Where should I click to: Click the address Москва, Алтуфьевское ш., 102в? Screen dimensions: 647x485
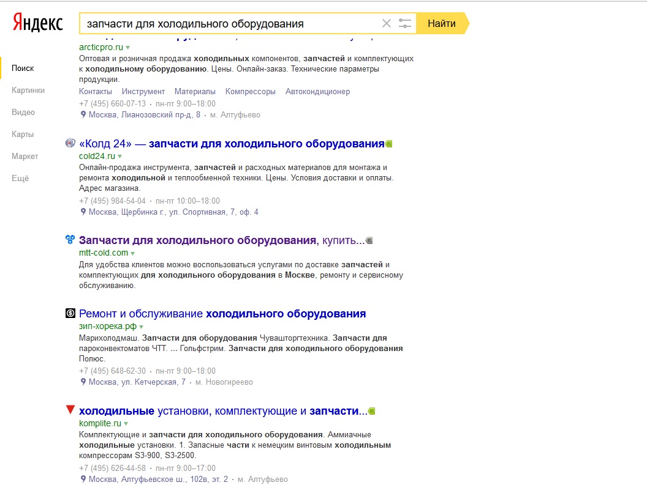[158, 479]
